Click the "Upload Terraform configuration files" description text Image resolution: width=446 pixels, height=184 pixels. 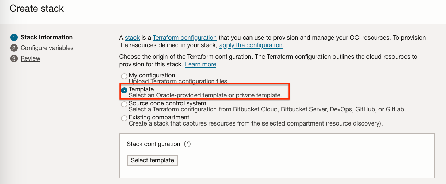[179, 81]
